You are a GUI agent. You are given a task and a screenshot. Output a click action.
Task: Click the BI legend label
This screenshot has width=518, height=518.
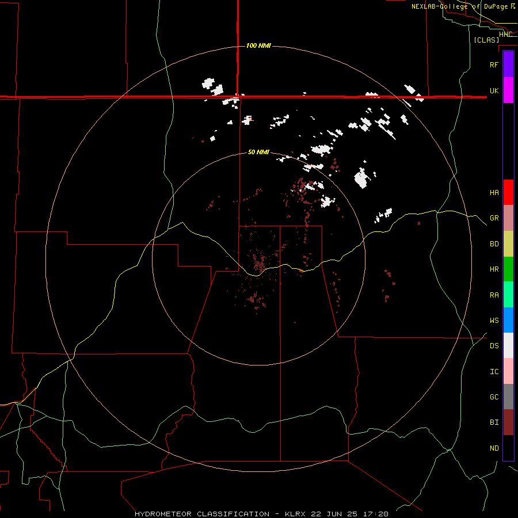(494, 422)
